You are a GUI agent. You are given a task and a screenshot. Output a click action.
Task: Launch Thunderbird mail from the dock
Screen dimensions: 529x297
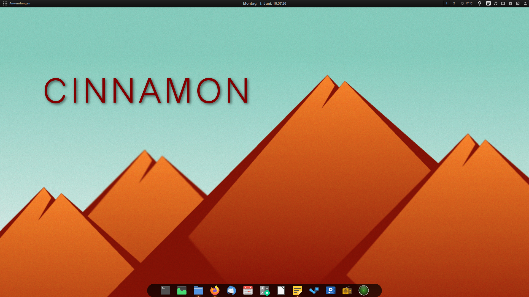pyautogui.click(x=231, y=290)
